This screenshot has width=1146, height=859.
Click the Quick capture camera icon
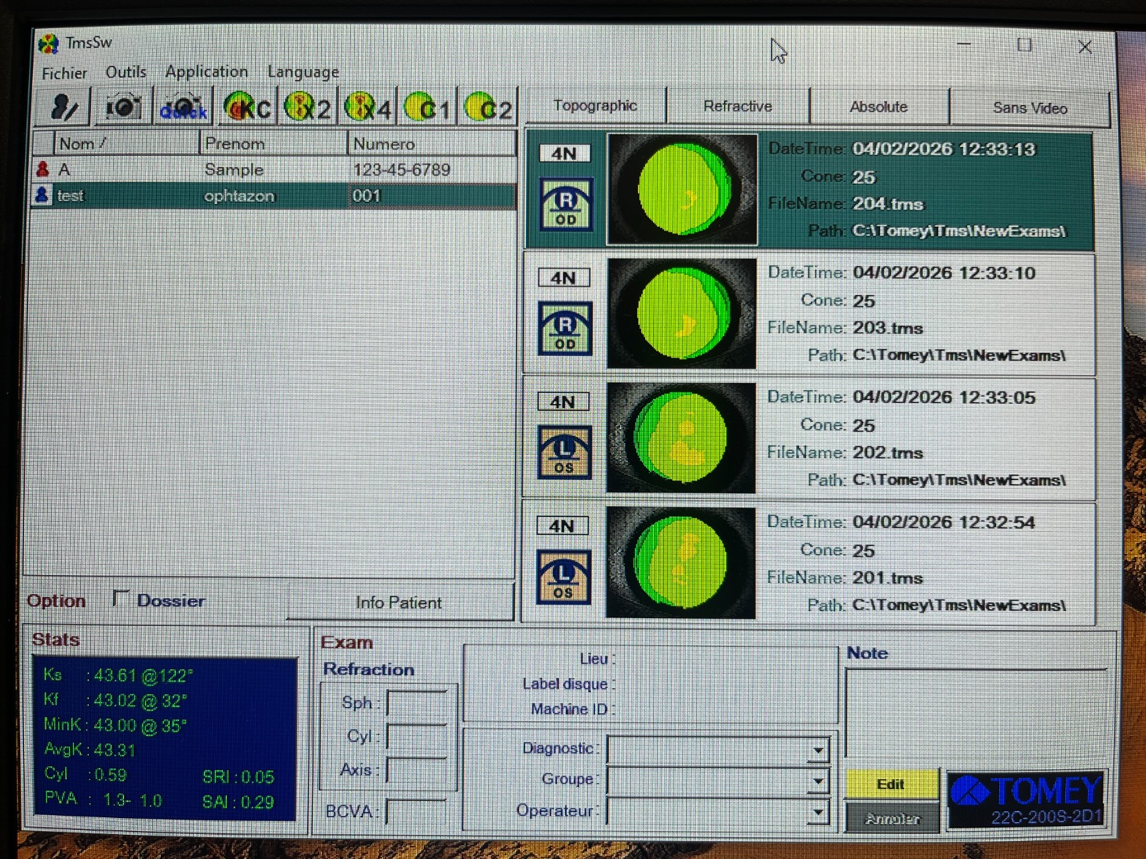184,107
